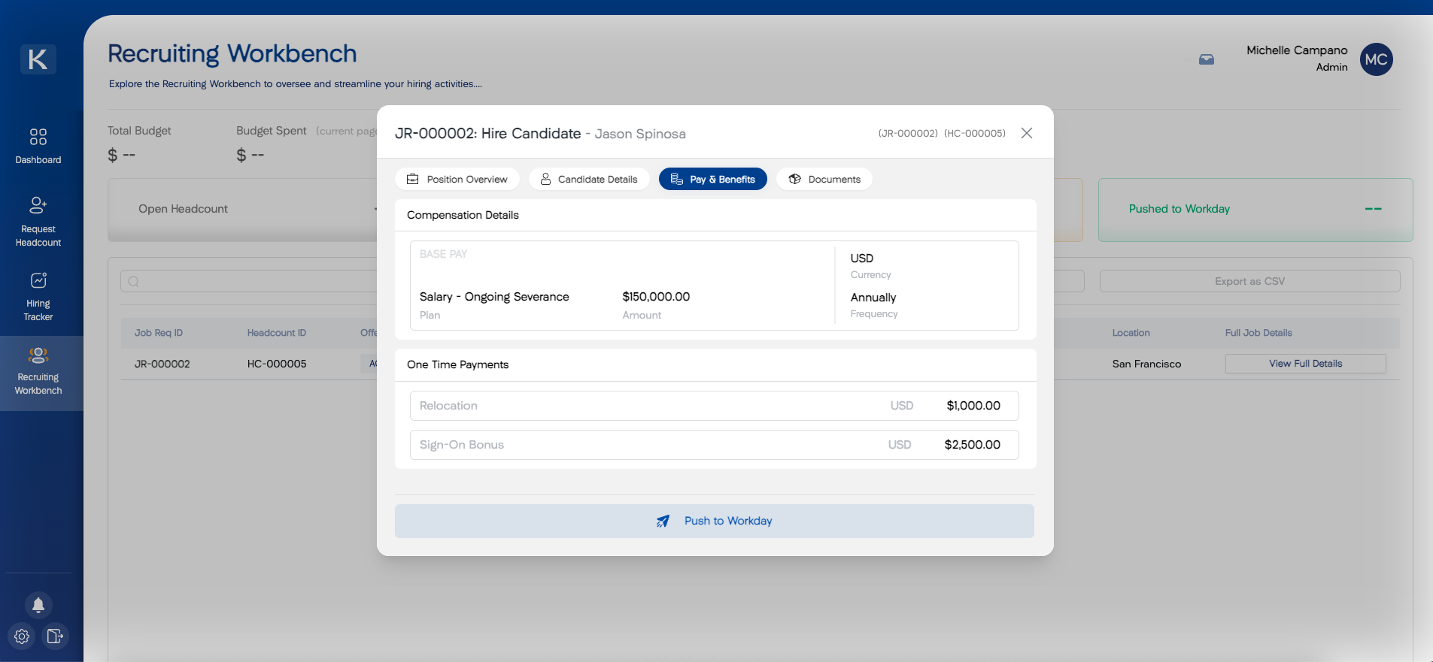Open settings gear icon
Viewport: 1433px width, 662px height.
[x=22, y=636]
